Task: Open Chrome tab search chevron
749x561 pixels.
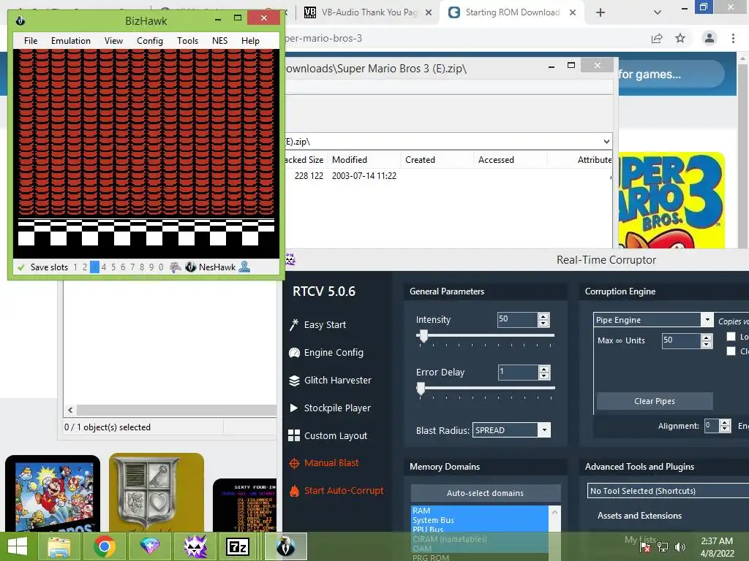Action: tap(658, 12)
